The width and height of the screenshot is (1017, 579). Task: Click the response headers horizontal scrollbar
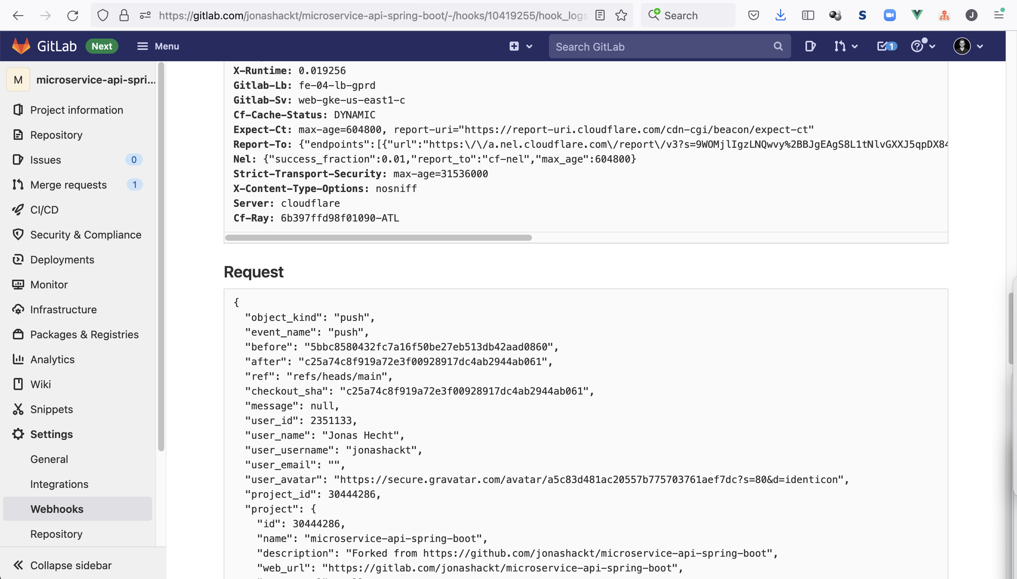(x=378, y=238)
